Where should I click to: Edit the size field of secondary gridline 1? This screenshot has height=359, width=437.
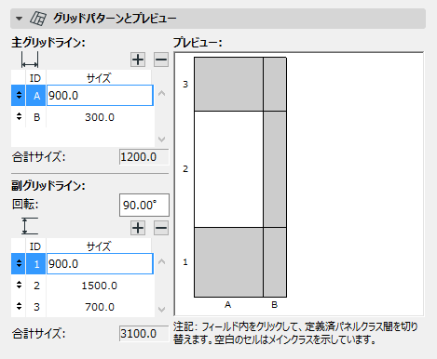100,264
